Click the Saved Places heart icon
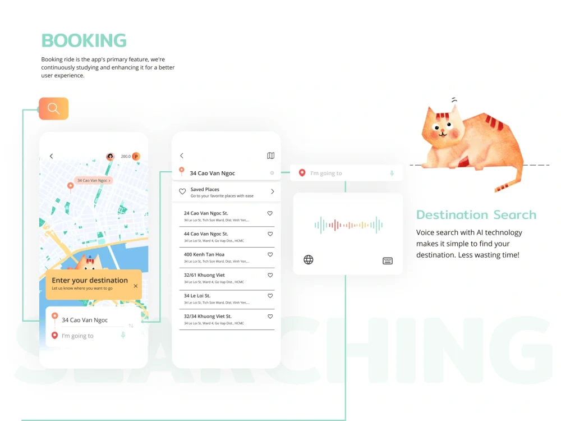The height and width of the screenshot is (421, 561). click(182, 191)
